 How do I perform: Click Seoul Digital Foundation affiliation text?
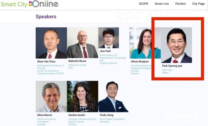pos(112,119)
